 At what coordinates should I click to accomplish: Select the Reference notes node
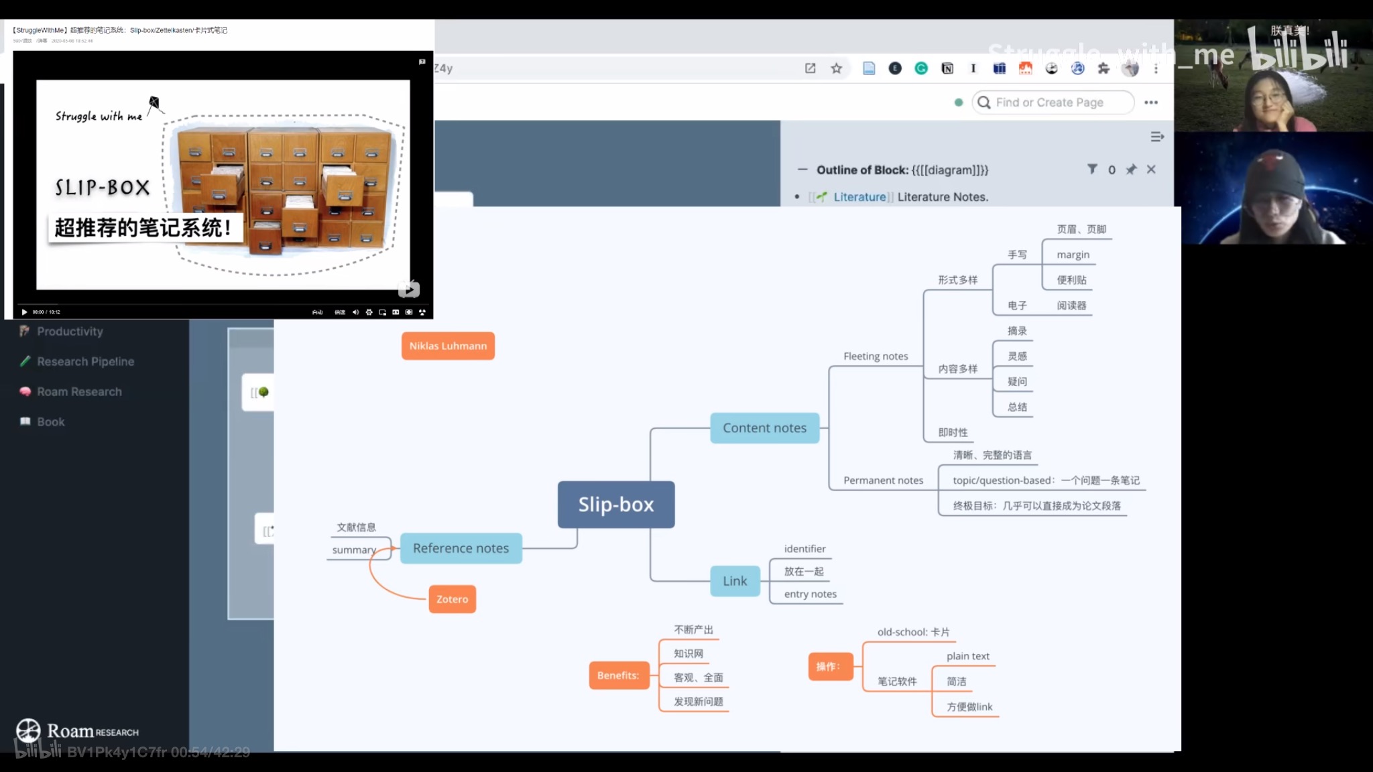(461, 548)
